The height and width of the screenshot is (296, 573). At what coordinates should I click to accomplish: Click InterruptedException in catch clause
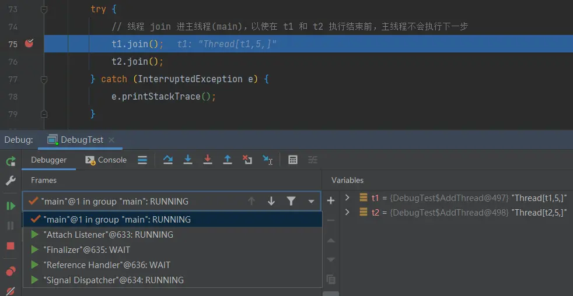click(x=190, y=79)
